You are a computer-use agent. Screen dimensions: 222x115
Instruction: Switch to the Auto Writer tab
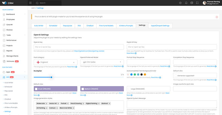[x=39, y=26]
